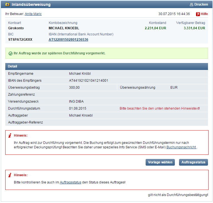
Task: Click the gilt nicht als Durchführungsbestätigung note
Action: click(178, 195)
